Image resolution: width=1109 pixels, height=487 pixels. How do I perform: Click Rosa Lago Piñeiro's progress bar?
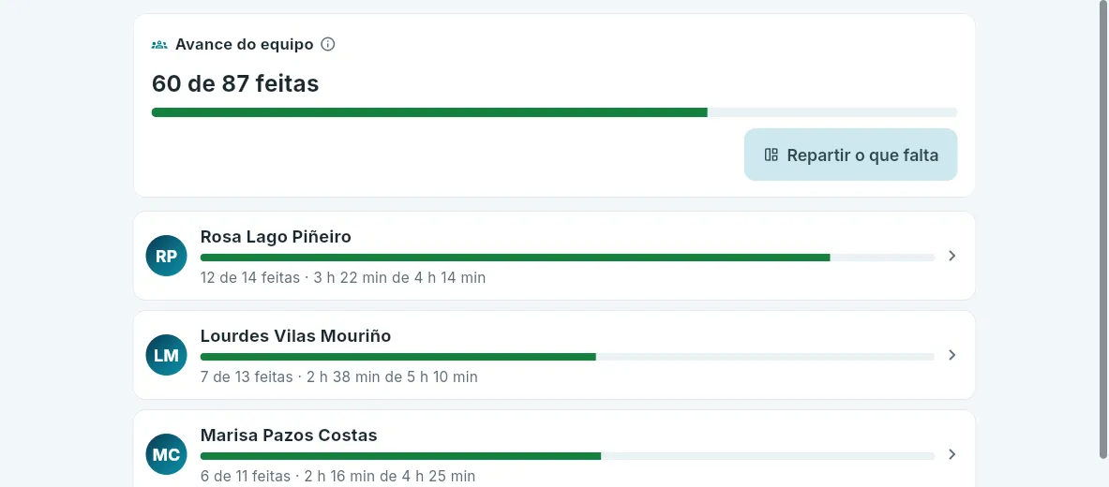[567, 258]
